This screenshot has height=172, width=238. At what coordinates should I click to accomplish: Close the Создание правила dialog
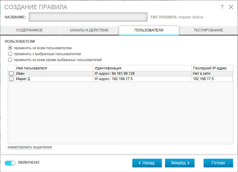(x=231, y=7)
